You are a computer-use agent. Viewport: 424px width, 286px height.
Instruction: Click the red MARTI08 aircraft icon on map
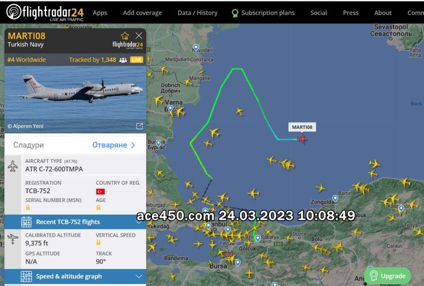302,139
